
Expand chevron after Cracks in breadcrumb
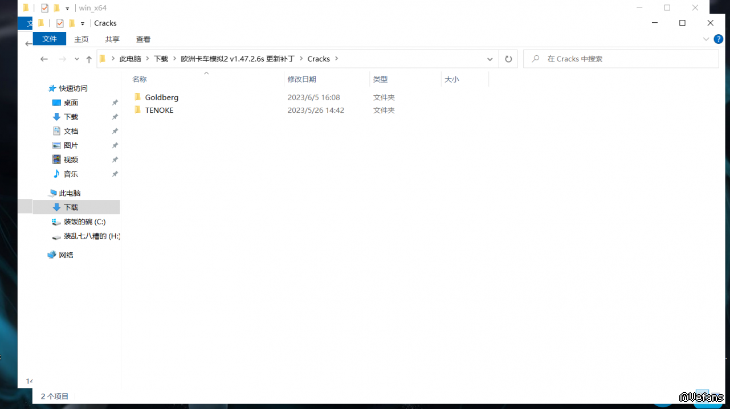click(336, 59)
